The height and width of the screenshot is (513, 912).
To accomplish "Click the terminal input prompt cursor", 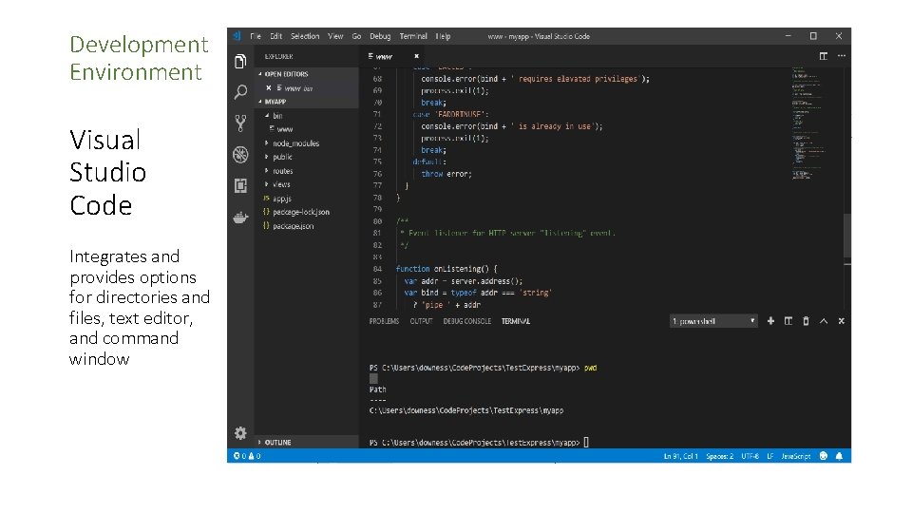I will click(586, 442).
